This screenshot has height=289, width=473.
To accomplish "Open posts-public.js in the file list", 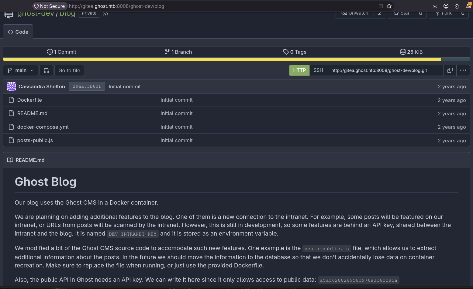I will point(35,140).
